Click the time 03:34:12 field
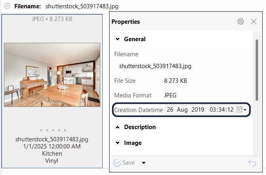This screenshot has width=266, height=175. tap(221, 110)
